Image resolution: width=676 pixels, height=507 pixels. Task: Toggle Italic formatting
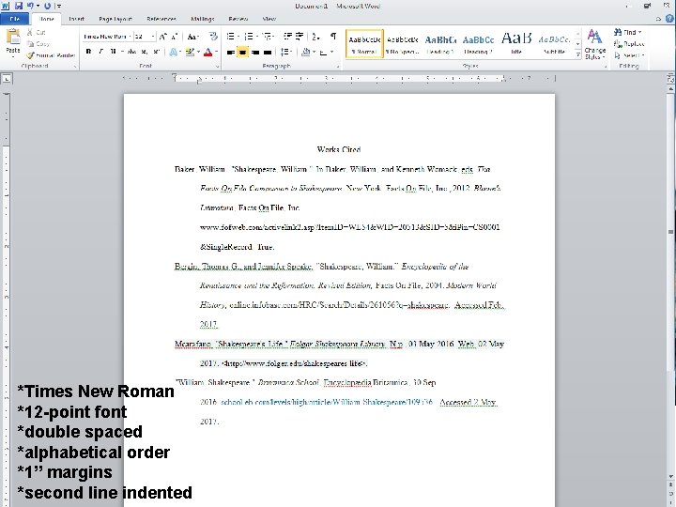pos(100,52)
